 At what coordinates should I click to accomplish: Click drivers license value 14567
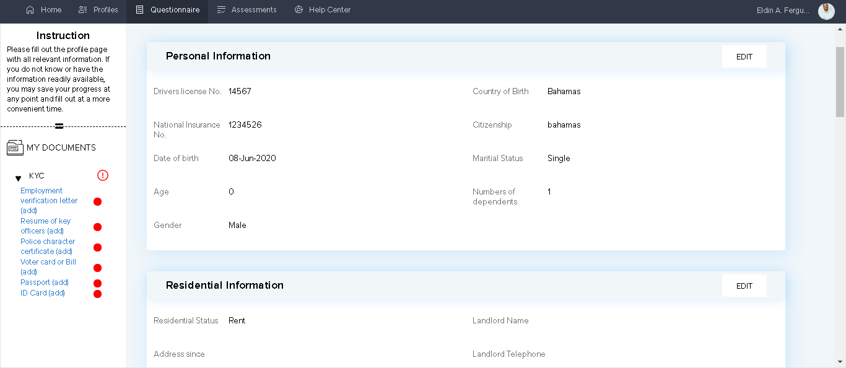tap(240, 91)
